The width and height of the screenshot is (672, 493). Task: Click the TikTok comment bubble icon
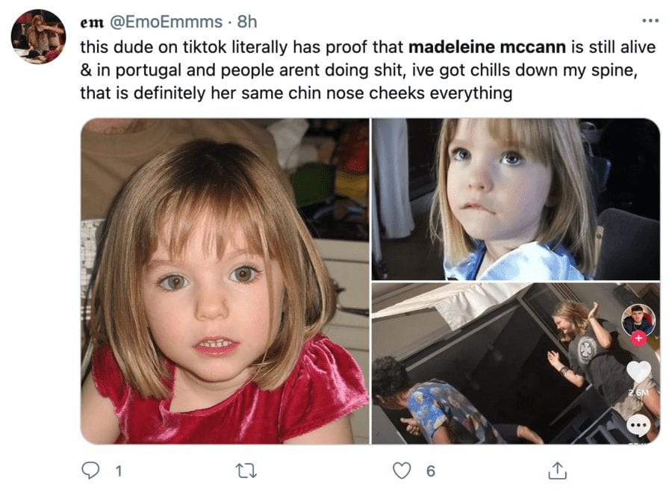pos(638,426)
